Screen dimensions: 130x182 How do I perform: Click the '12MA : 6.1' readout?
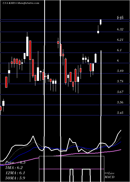click(x=15, y=173)
